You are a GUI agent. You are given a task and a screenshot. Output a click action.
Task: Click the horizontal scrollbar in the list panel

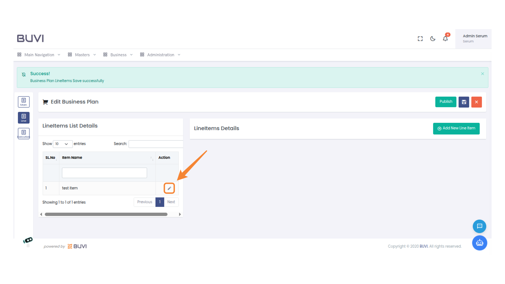pos(106,214)
